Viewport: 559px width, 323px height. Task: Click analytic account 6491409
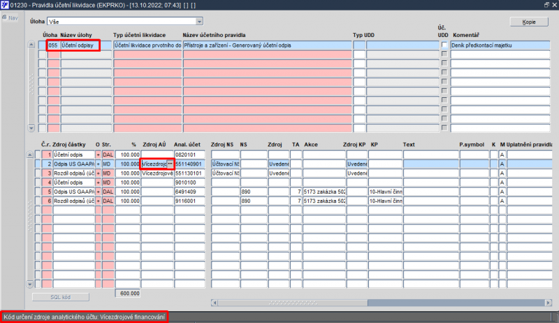pyautogui.click(x=189, y=192)
